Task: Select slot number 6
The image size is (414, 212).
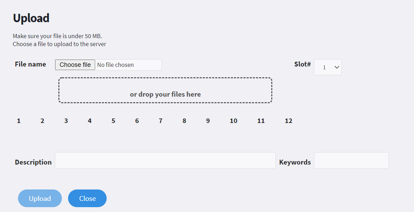Action: [137, 121]
